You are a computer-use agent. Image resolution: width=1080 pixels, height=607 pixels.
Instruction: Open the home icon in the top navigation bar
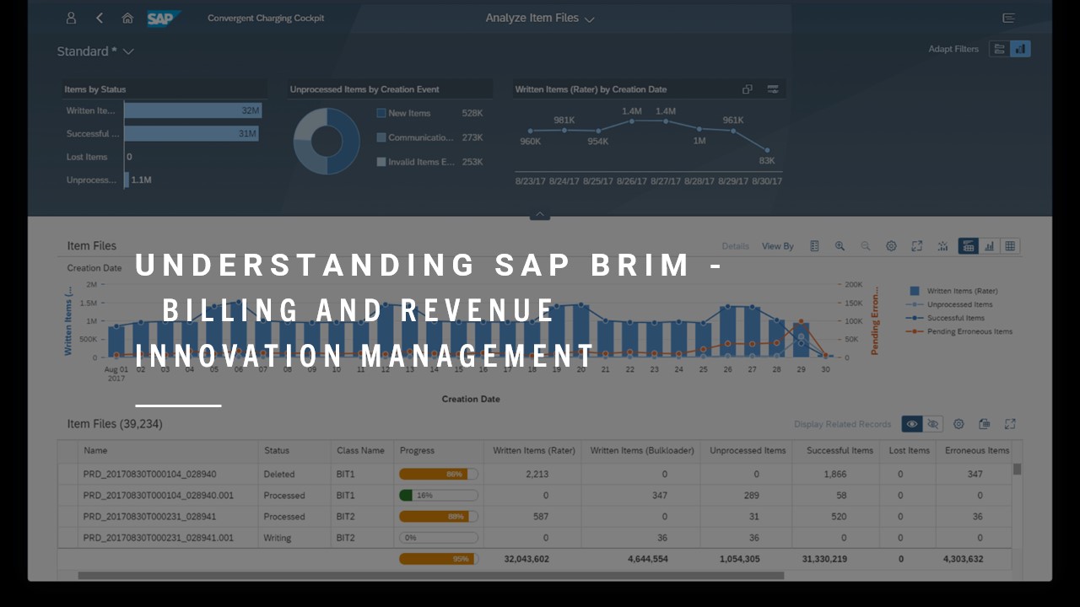point(127,17)
